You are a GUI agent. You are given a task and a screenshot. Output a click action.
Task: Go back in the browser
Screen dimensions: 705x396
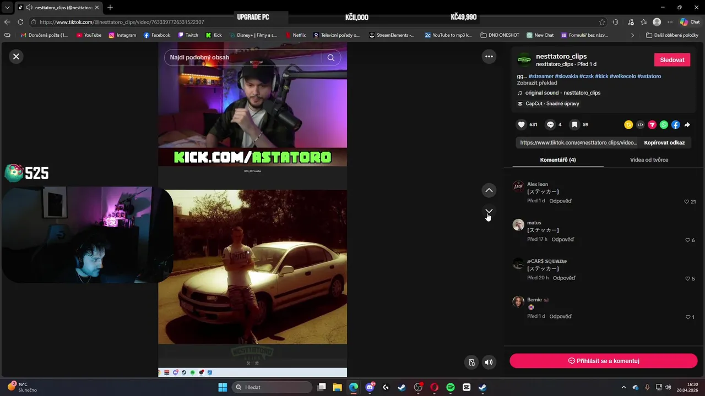click(7, 22)
